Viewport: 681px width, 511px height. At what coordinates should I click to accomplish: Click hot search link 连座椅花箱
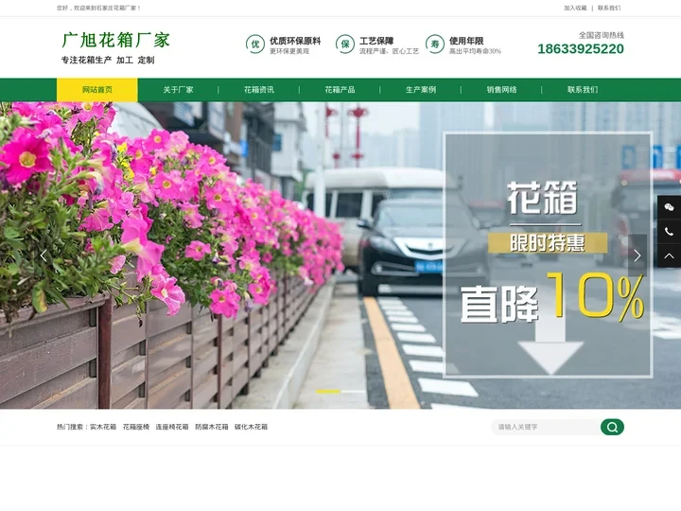tap(172, 427)
